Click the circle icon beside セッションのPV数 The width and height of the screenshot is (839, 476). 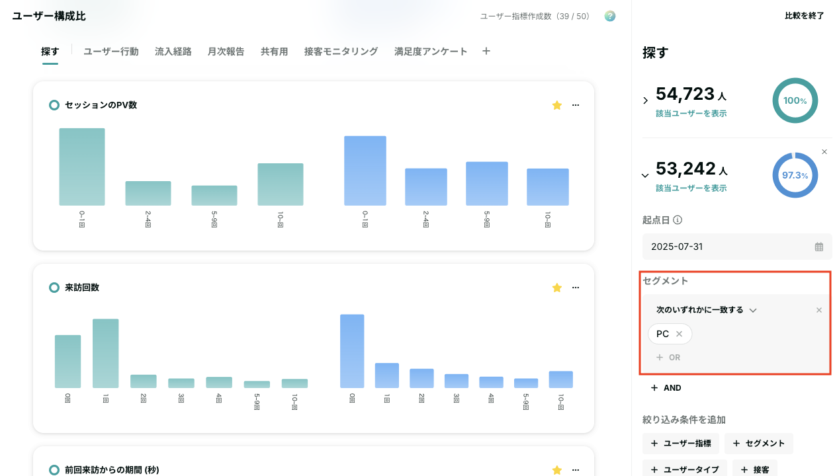point(54,105)
